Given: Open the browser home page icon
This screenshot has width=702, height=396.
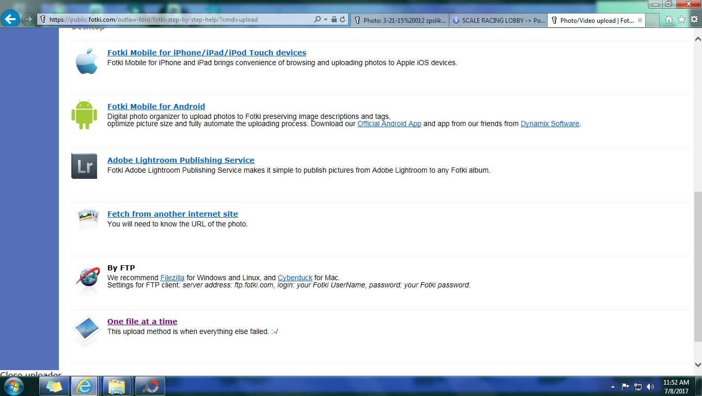Looking at the screenshot, I should click(669, 20).
